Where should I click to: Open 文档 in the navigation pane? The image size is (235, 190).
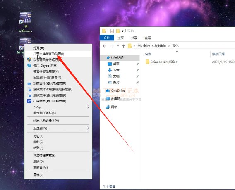[116, 76]
